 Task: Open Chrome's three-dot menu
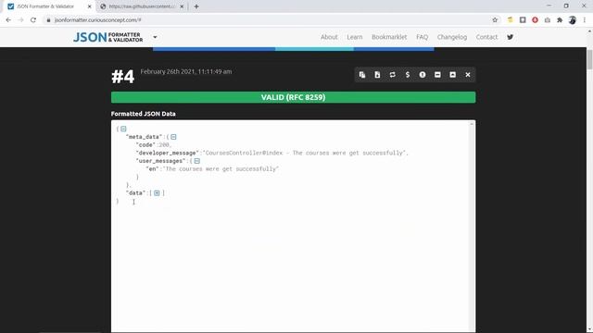pyautogui.click(x=585, y=20)
